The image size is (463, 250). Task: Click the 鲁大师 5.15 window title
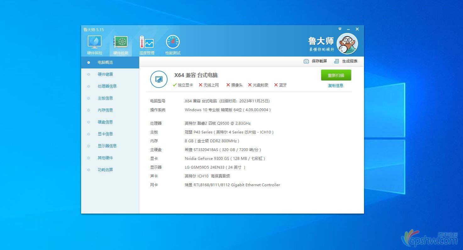[x=94, y=30]
